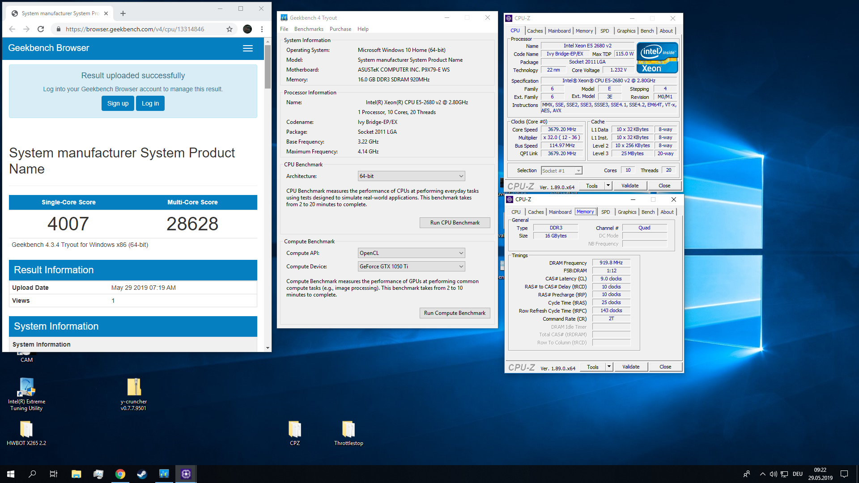
Task: Reload the Geekbench browser page
Action: pyautogui.click(x=41, y=29)
